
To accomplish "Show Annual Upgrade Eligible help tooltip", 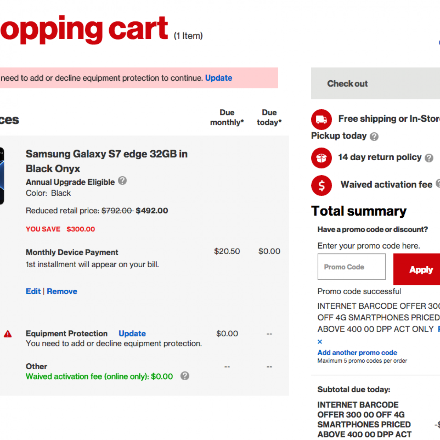I will (122, 181).
